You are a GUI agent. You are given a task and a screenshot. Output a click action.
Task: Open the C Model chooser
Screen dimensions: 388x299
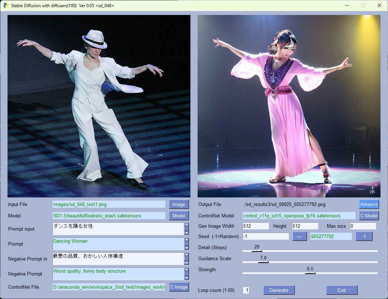coord(368,216)
